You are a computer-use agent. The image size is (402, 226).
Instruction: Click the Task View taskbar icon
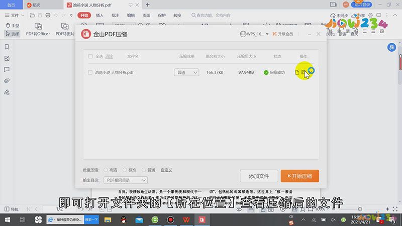coord(23,219)
